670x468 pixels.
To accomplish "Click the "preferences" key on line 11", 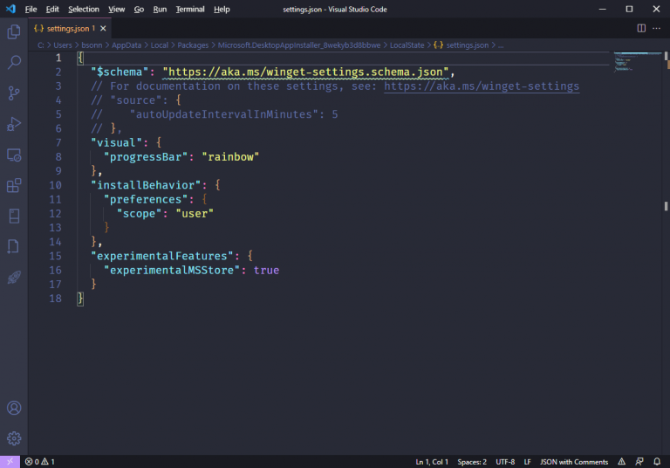I will click(146, 199).
